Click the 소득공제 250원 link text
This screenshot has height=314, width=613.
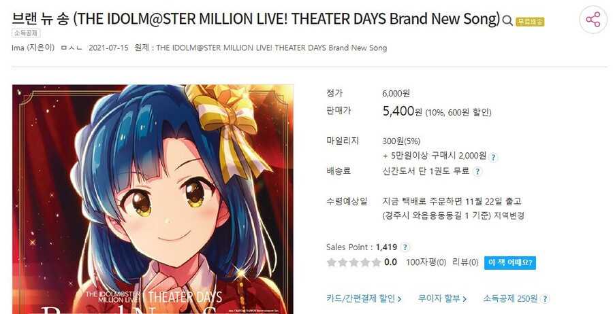[x=510, y=299]
